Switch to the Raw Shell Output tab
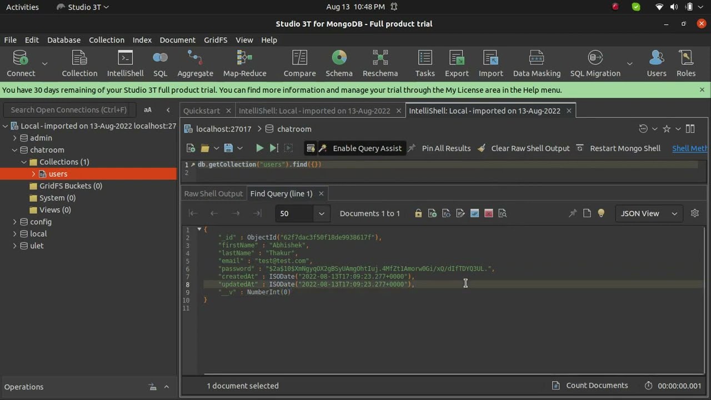The height and width of the screenshot is (400, 711). pos(213,193)
